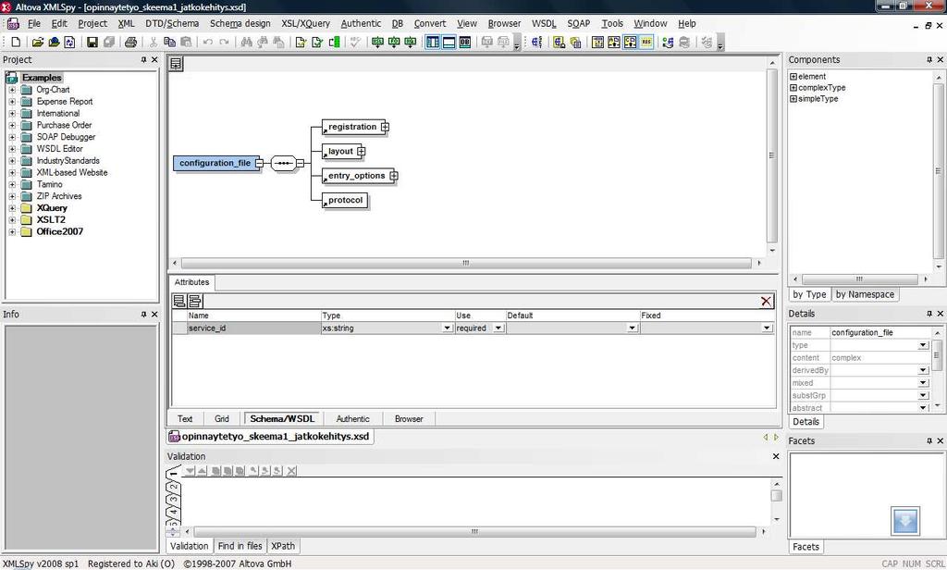Viewport: 947px width, 570px height.
Task: Toggle the REF annotations toolbar button
Action: (646, 43)
